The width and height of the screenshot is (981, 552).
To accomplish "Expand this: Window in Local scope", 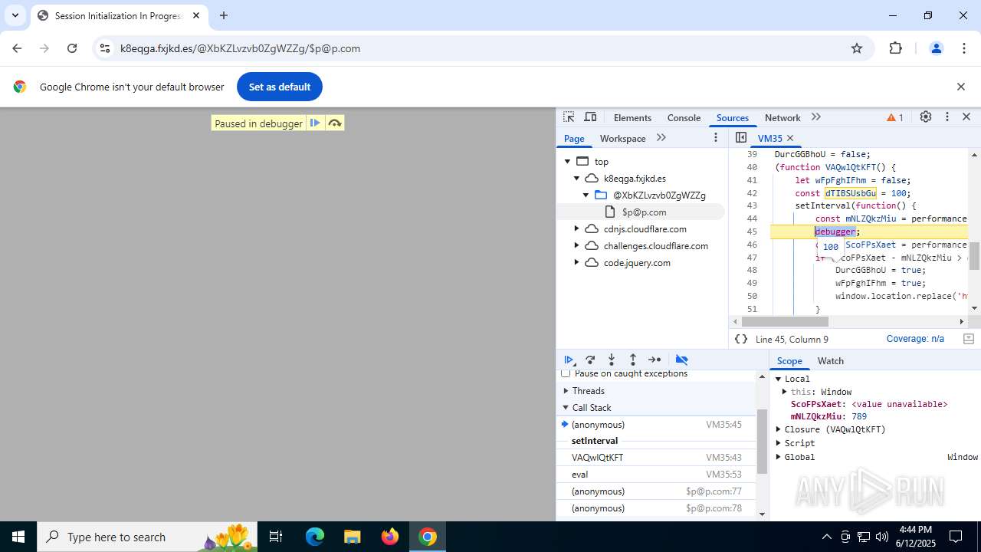I will [x=785, y=392].
